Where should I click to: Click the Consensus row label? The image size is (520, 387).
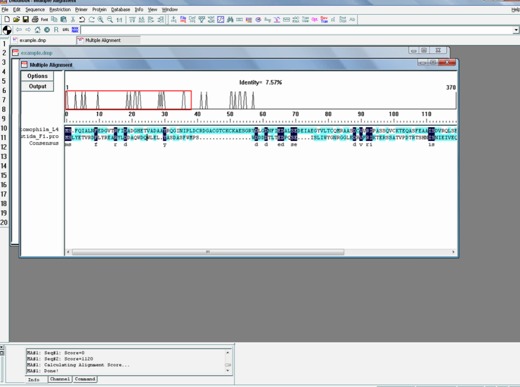pyautogui.click(x=44, y=143)
